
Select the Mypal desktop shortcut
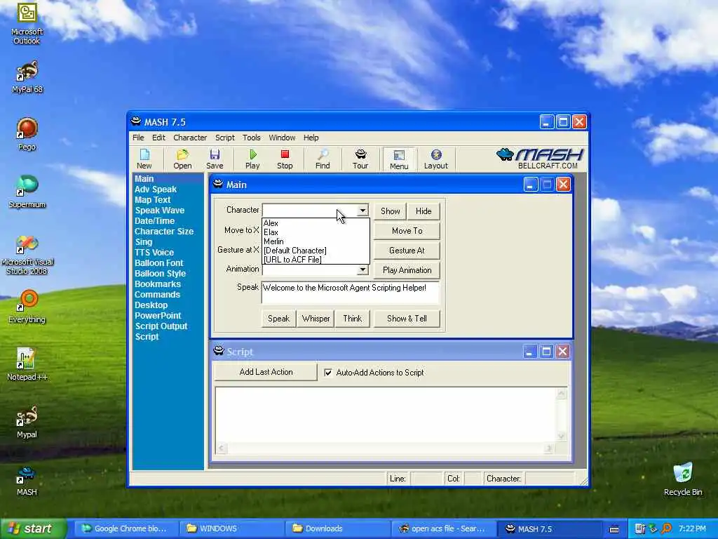tap(27, 422)
